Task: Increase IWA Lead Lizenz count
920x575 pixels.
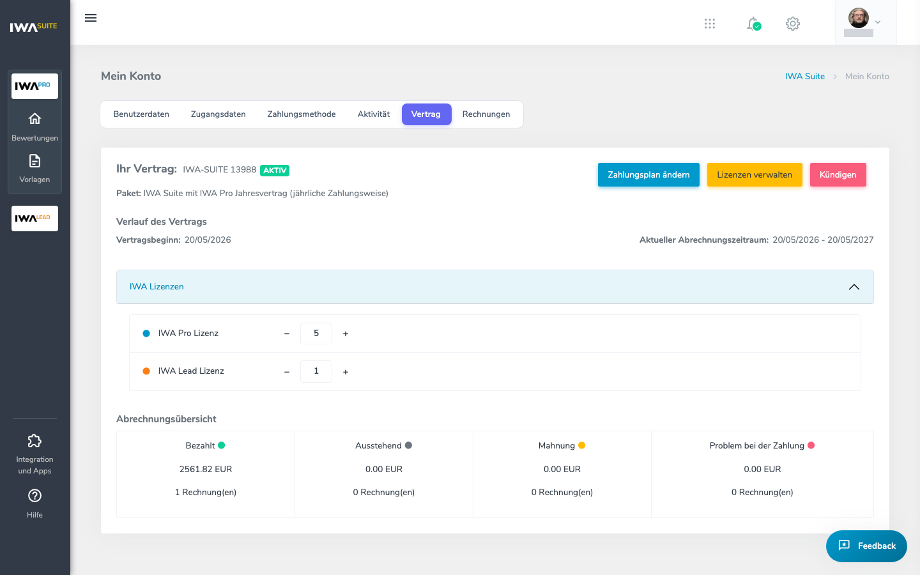Action: [x=346, y=372]
